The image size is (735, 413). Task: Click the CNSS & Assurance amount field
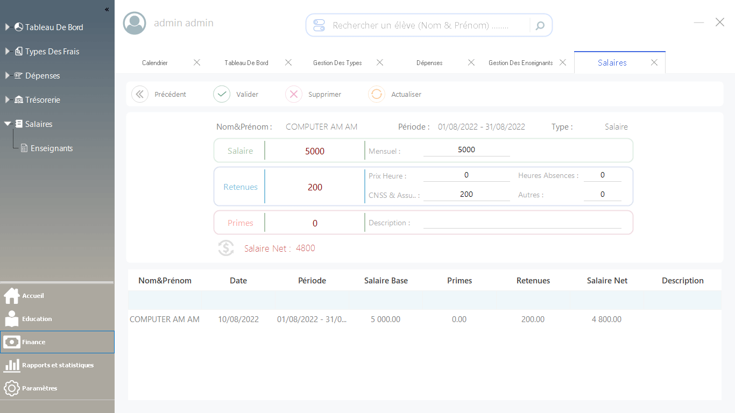click(x=467, y=195)
